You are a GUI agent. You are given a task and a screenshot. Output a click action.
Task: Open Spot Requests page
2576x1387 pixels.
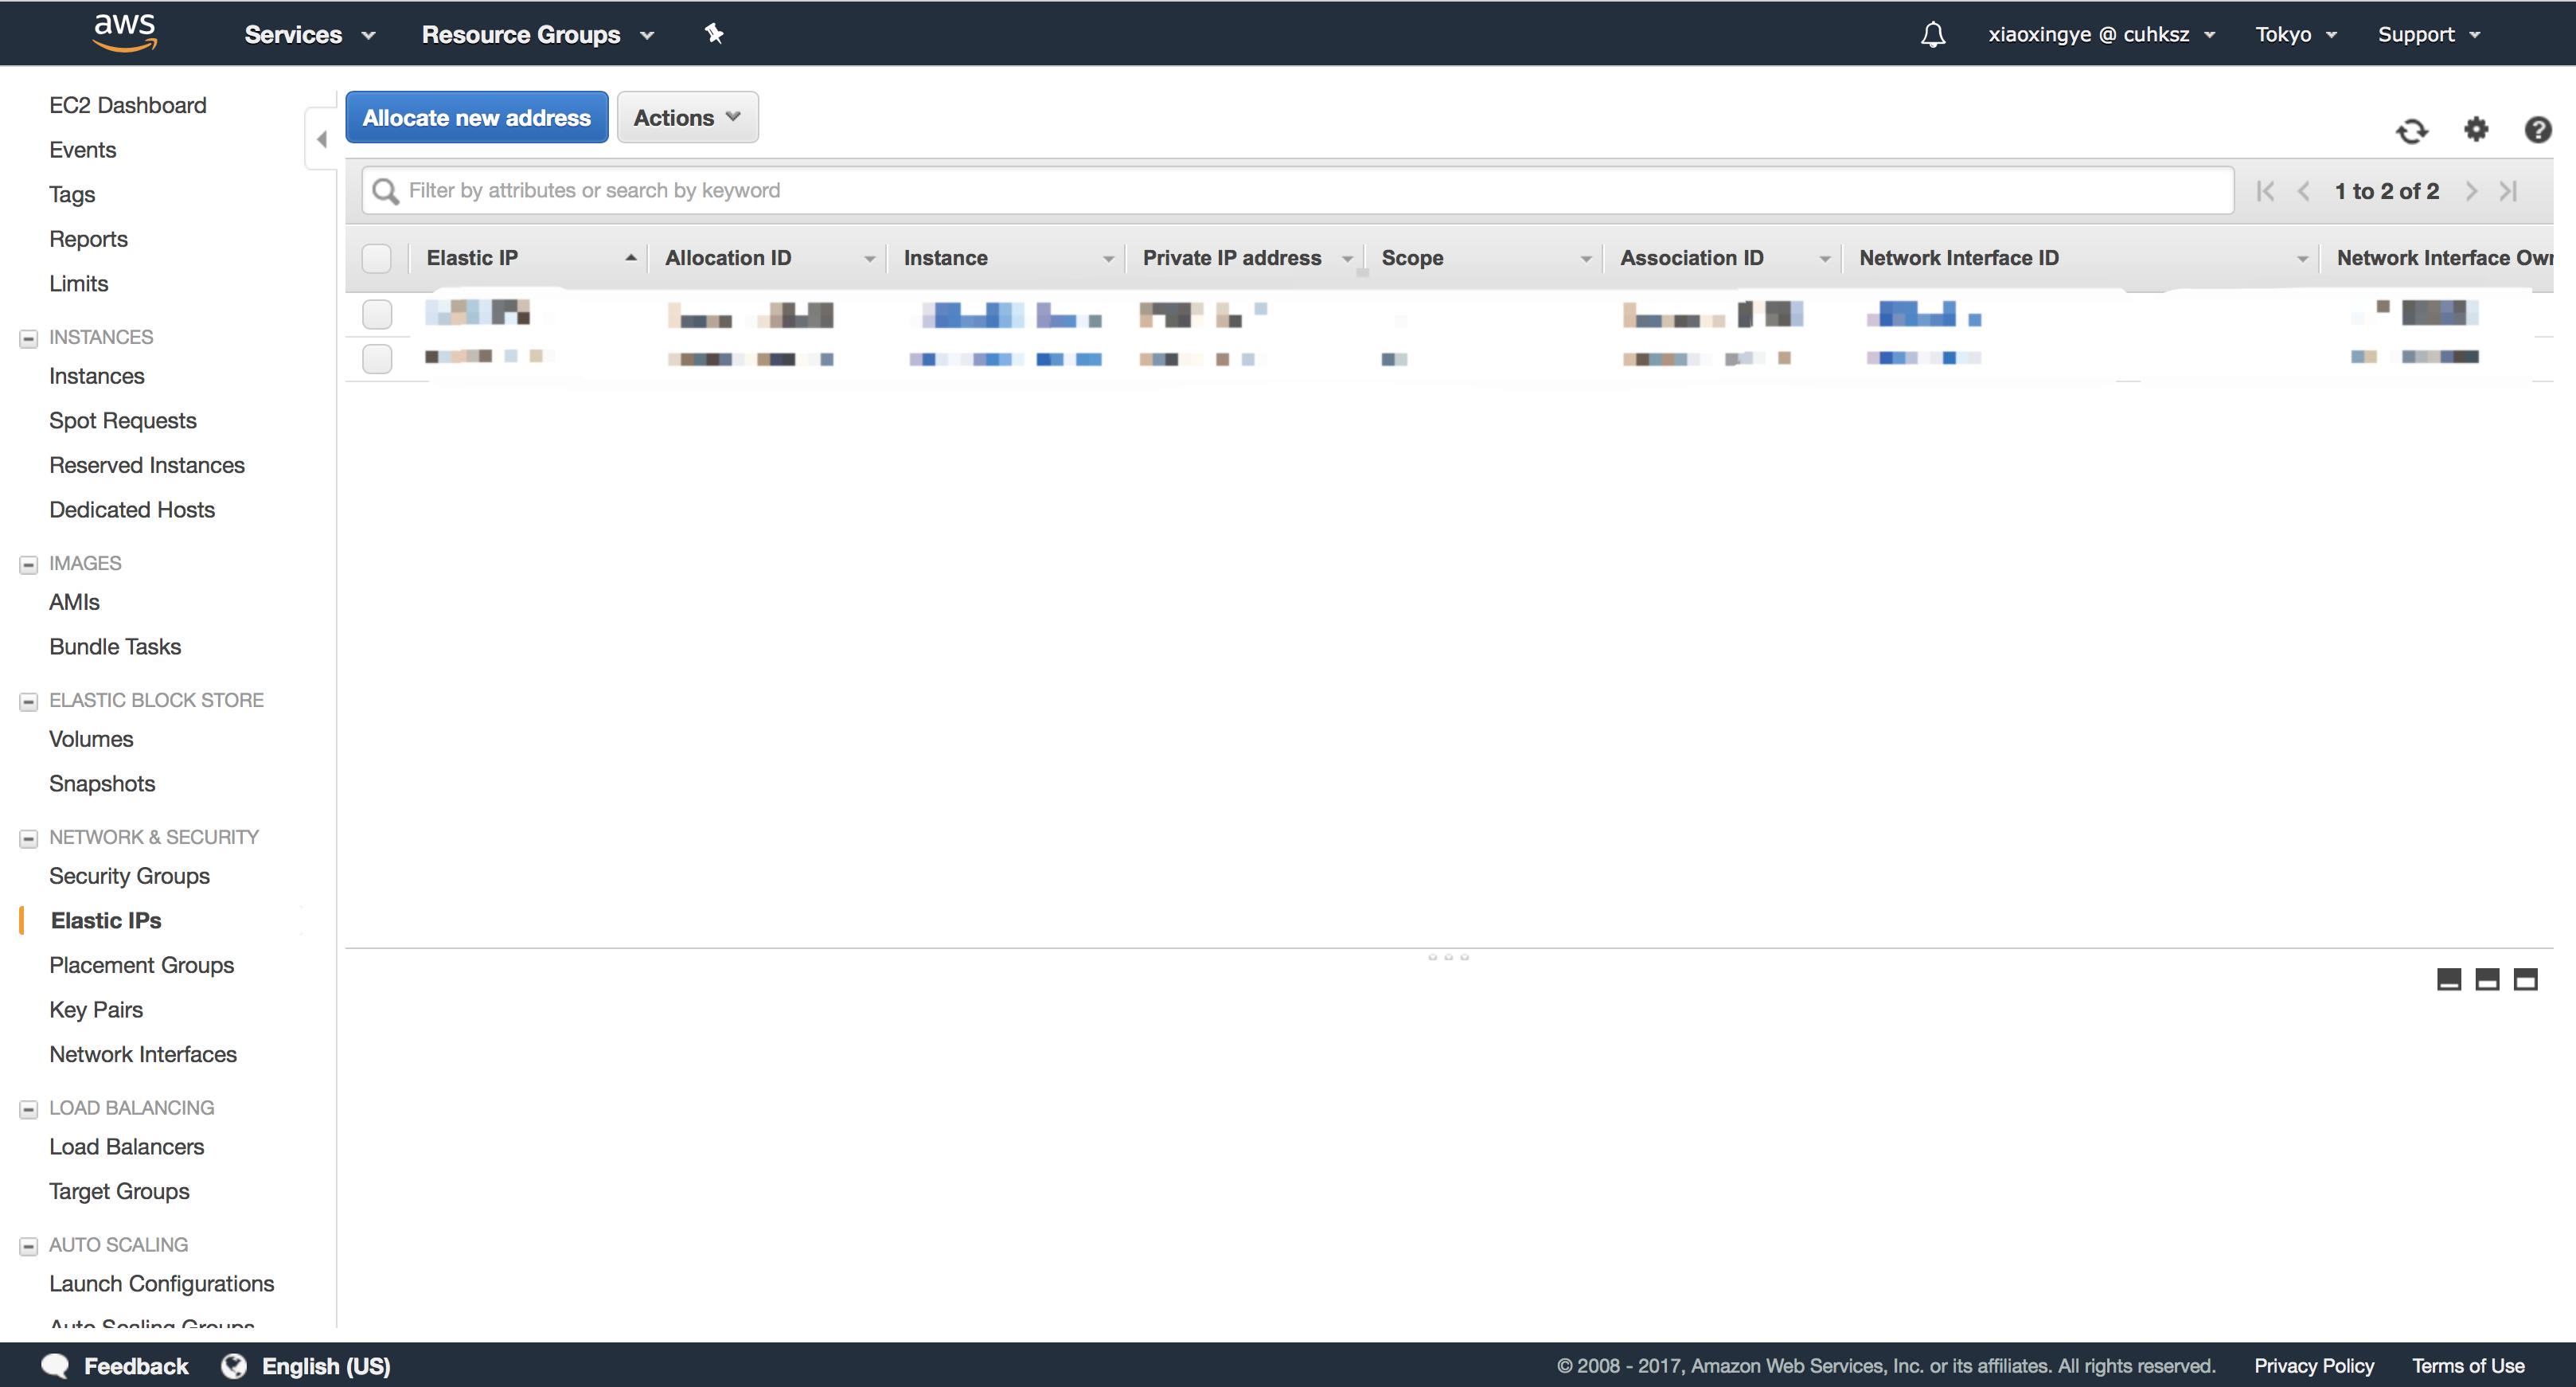pyautogui.click(x=122, y=420)
